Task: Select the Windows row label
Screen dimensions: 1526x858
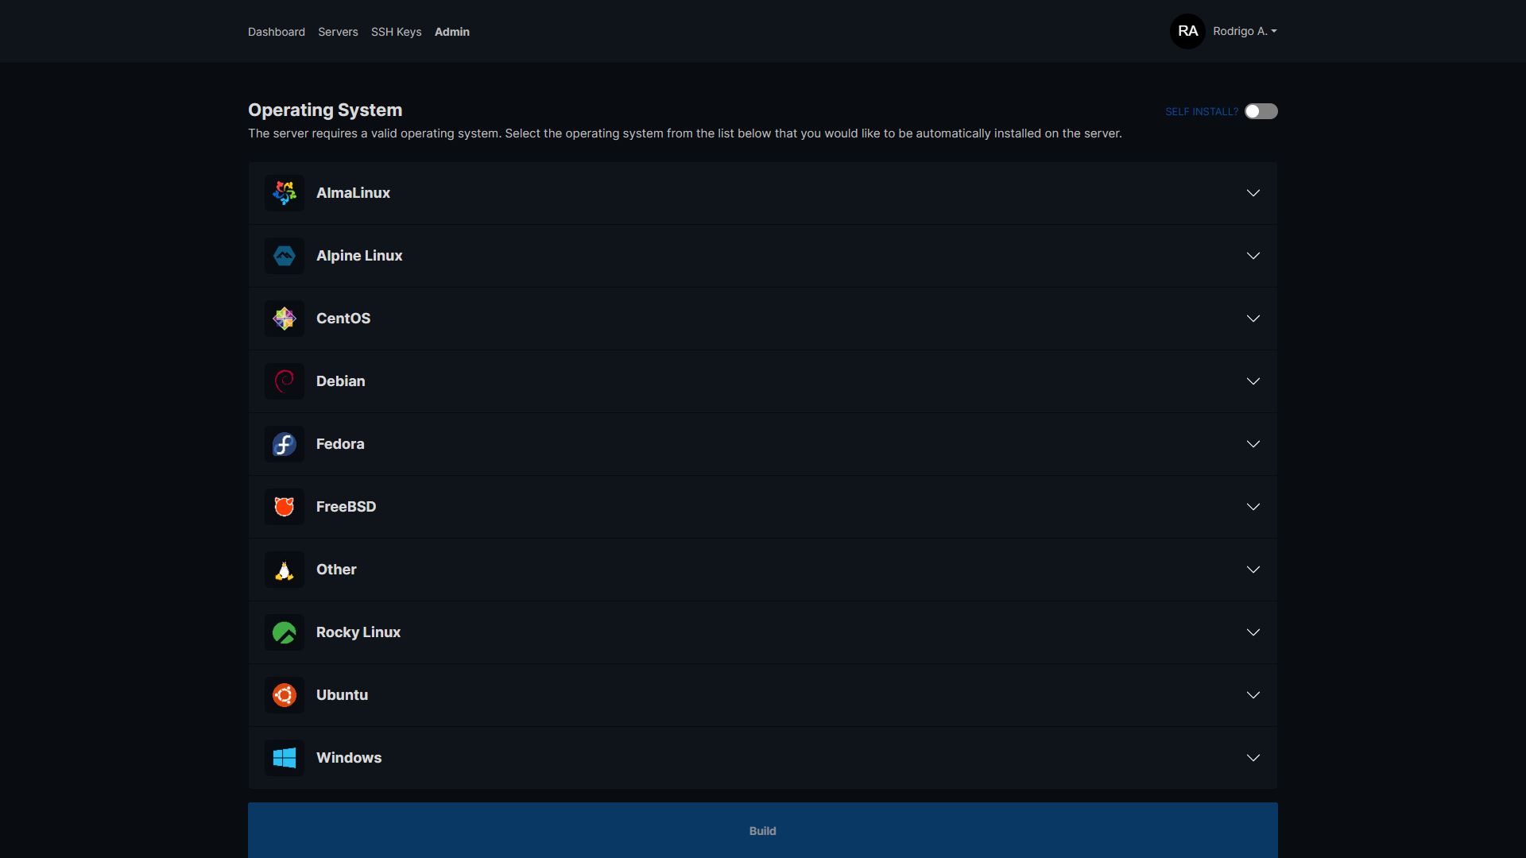Action: 349,758
